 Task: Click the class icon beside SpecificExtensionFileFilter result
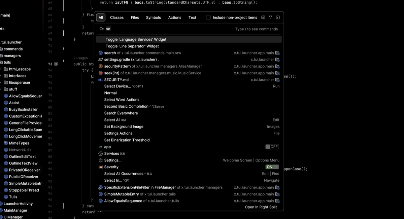pyautogui.click(x=100, y=187)
